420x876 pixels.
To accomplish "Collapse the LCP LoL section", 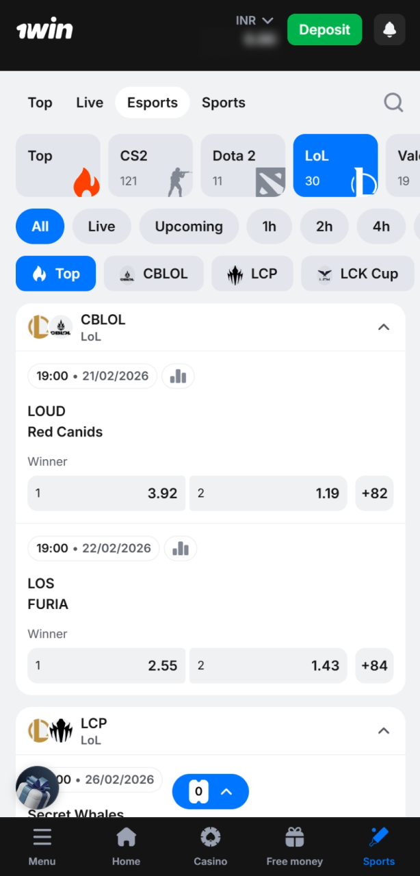I will click(384, 731).
